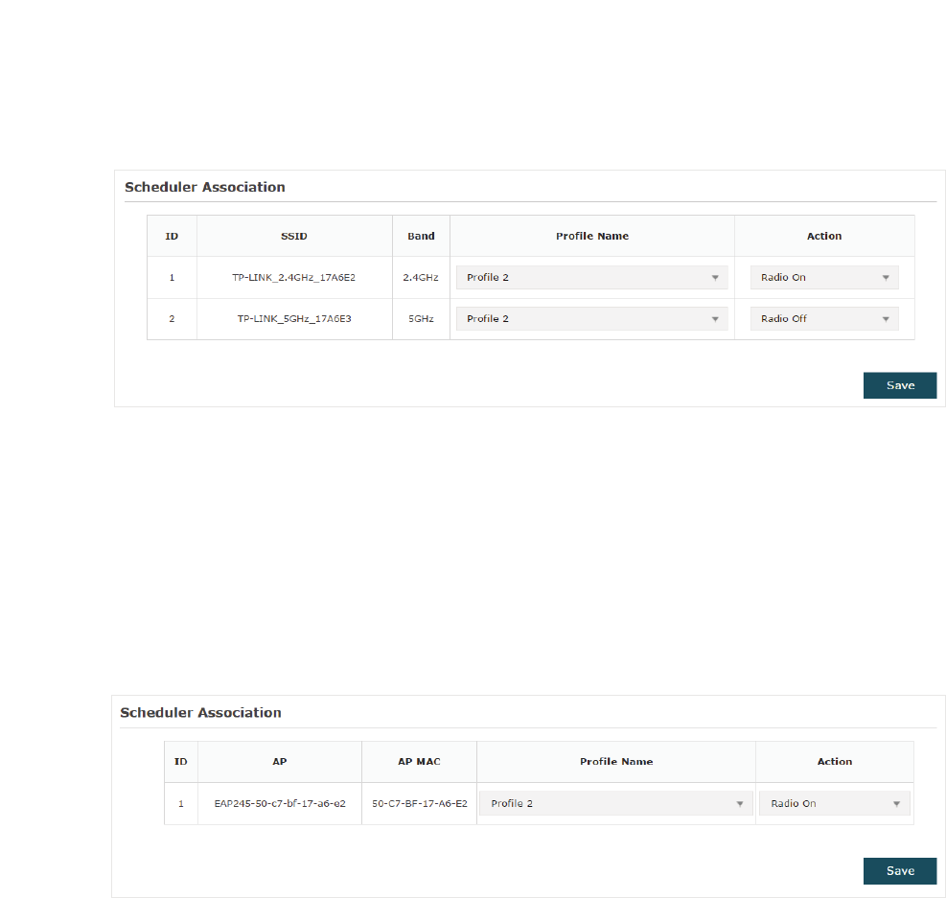Viewport: 946px width, 898px height.
Task: Open Radio On action dropdown for EAP245 row
Action: click(x=835, y=803)
